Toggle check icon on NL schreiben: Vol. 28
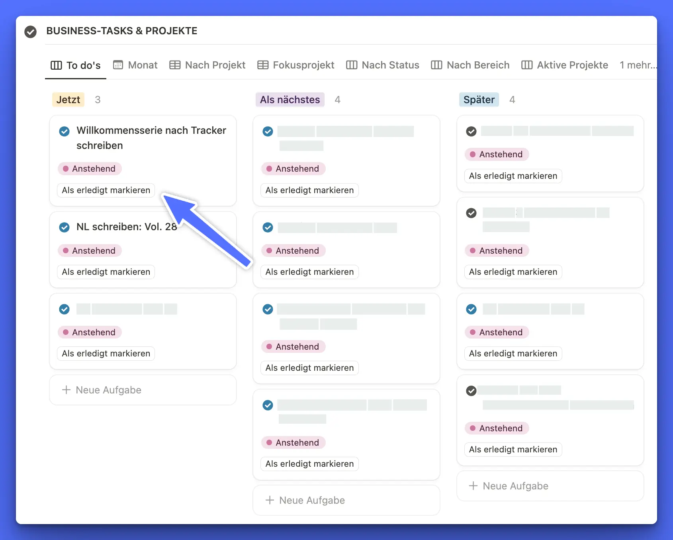The width and height of the screenshot is (673, 540). click(x=64, y=227)
